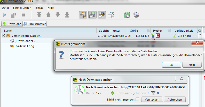Click lock icon in Hoster column header
The image size is (205, 107).
tap(170, 30)
